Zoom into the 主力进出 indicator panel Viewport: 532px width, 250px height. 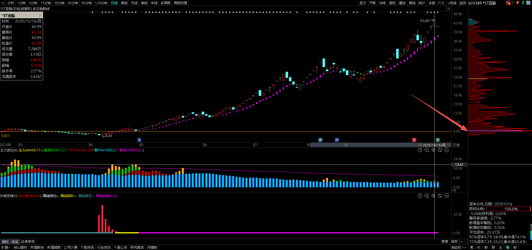click(x=427, y=150)
